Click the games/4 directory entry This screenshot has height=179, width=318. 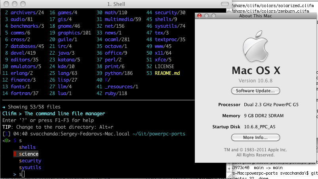(68, 13)
